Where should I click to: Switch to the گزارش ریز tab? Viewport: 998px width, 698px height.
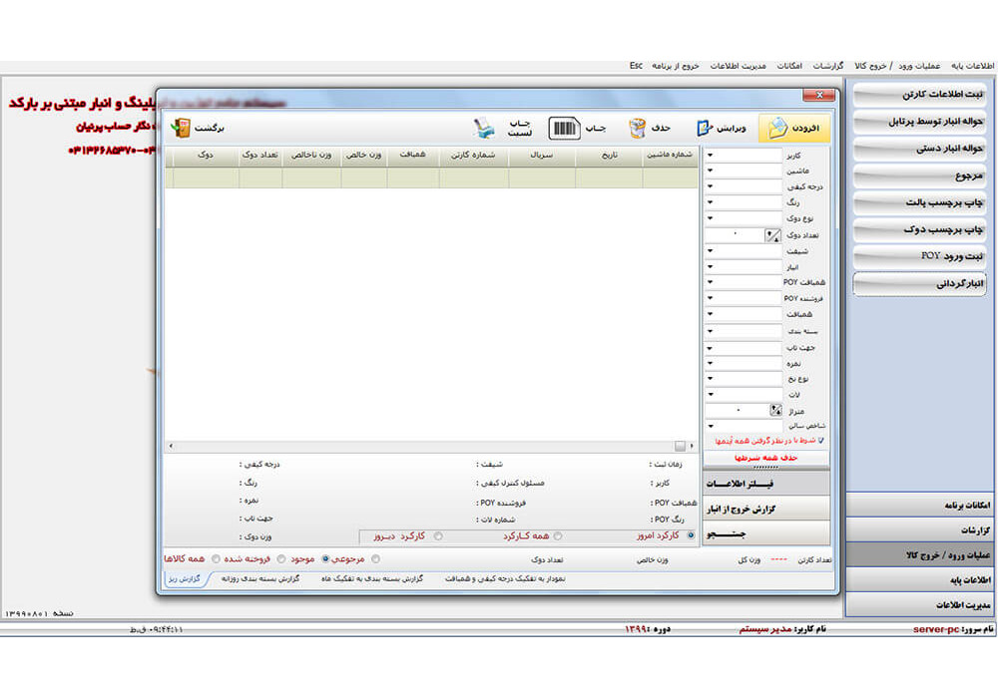(x=185, y=579)
